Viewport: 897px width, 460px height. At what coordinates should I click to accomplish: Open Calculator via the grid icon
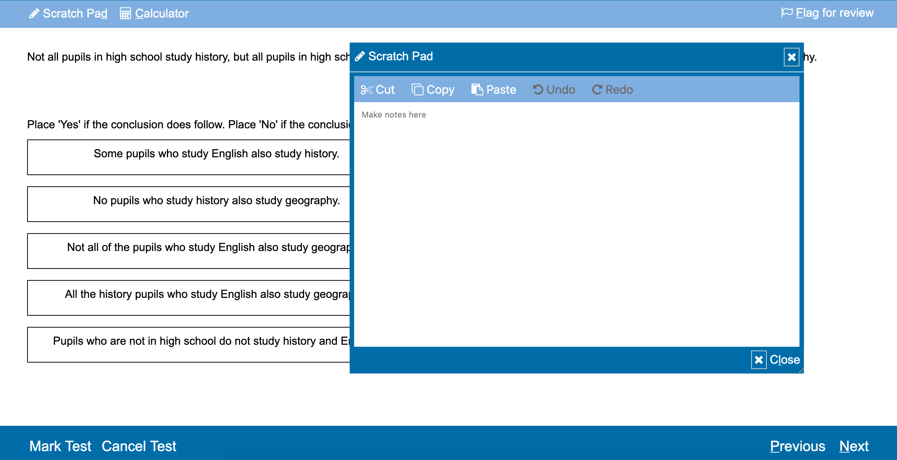[x=125, y=13]
